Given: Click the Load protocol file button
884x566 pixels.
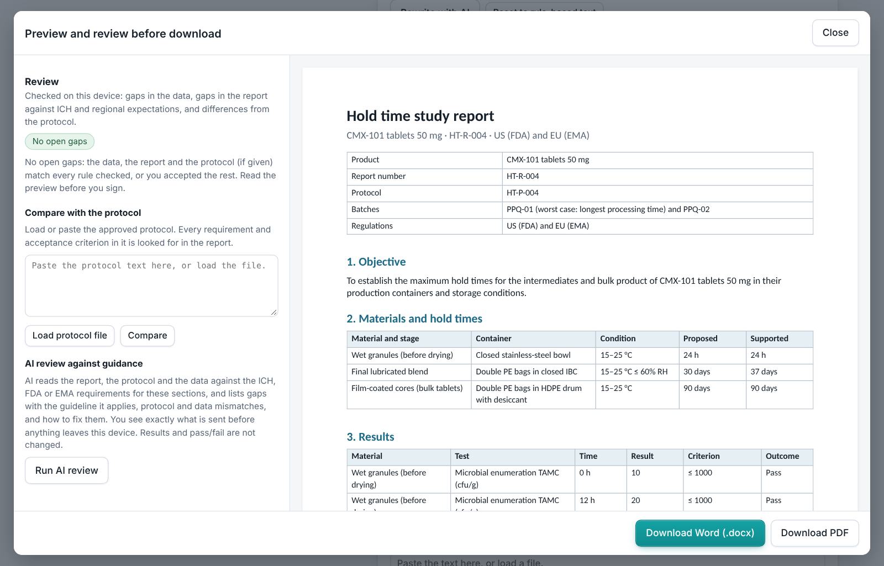Looking at the screenshot, I should [70, 336].
